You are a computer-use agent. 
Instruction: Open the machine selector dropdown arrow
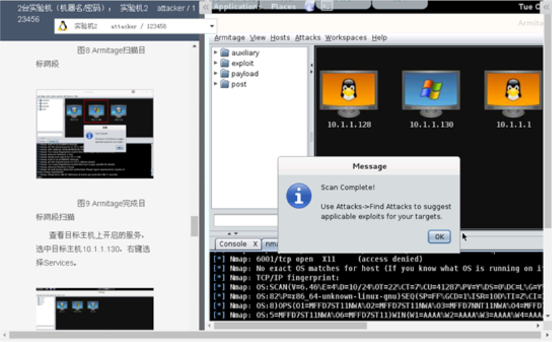coord(212,26)
